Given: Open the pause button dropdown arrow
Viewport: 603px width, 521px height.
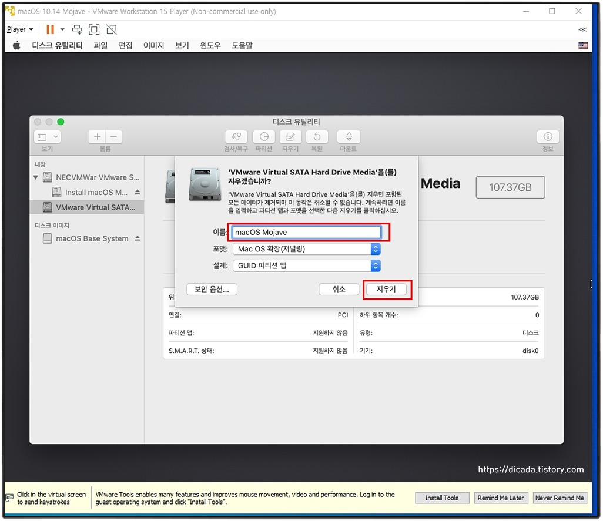Looking at the screenshot, I should [x=62, y=29].
